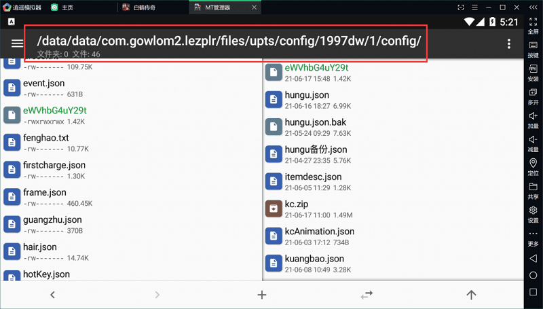
Task: Tap the back arrow in bottom bar
Action: pos(52,295)
